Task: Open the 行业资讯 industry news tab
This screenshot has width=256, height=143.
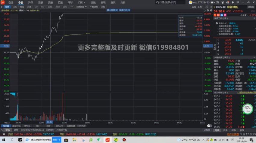Action: click(x=32, y=130)
